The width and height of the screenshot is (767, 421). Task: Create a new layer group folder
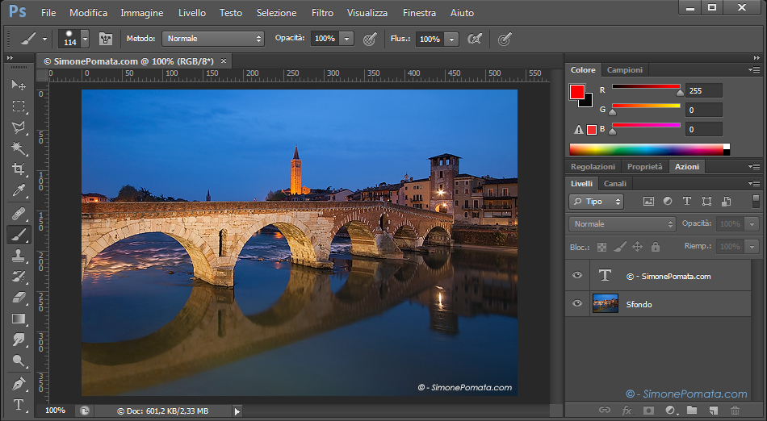click(x=692, y=411)
